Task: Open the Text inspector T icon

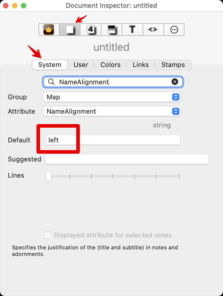Action: 132,30
